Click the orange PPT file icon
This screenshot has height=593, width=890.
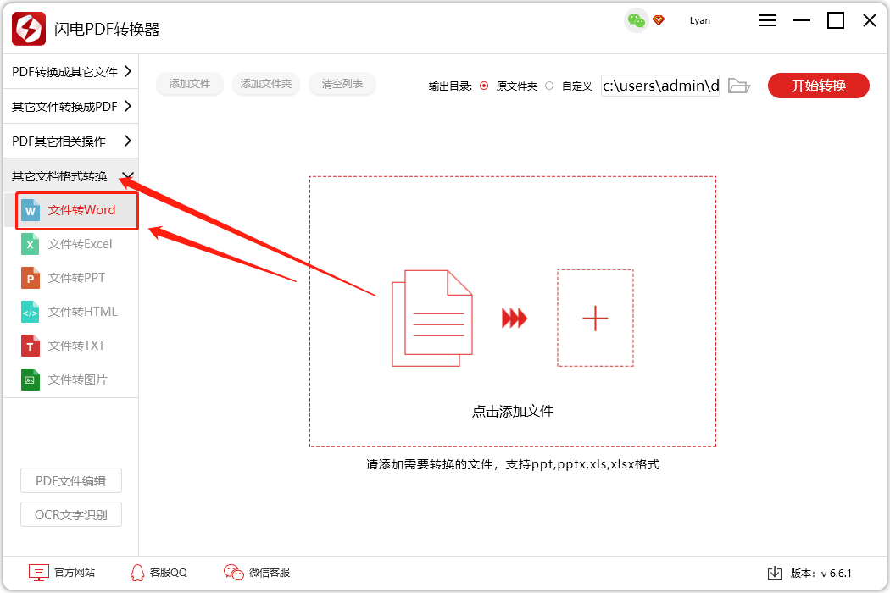point(30,278)
